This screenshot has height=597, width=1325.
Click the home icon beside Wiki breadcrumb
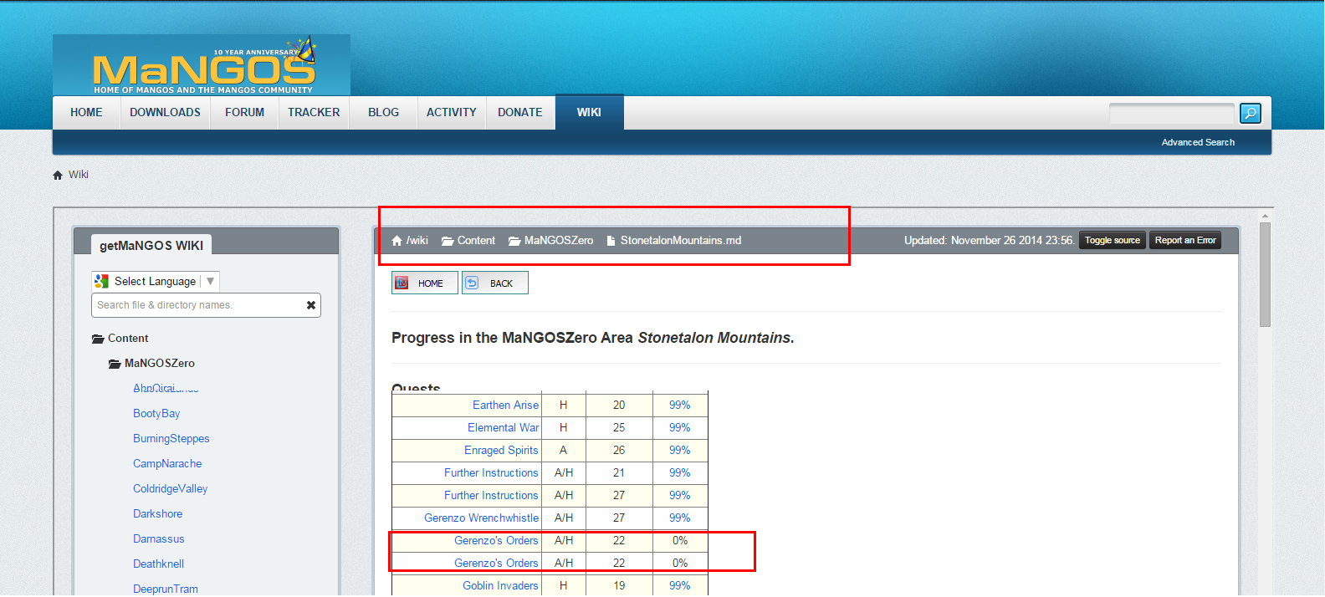coord(58,175)
